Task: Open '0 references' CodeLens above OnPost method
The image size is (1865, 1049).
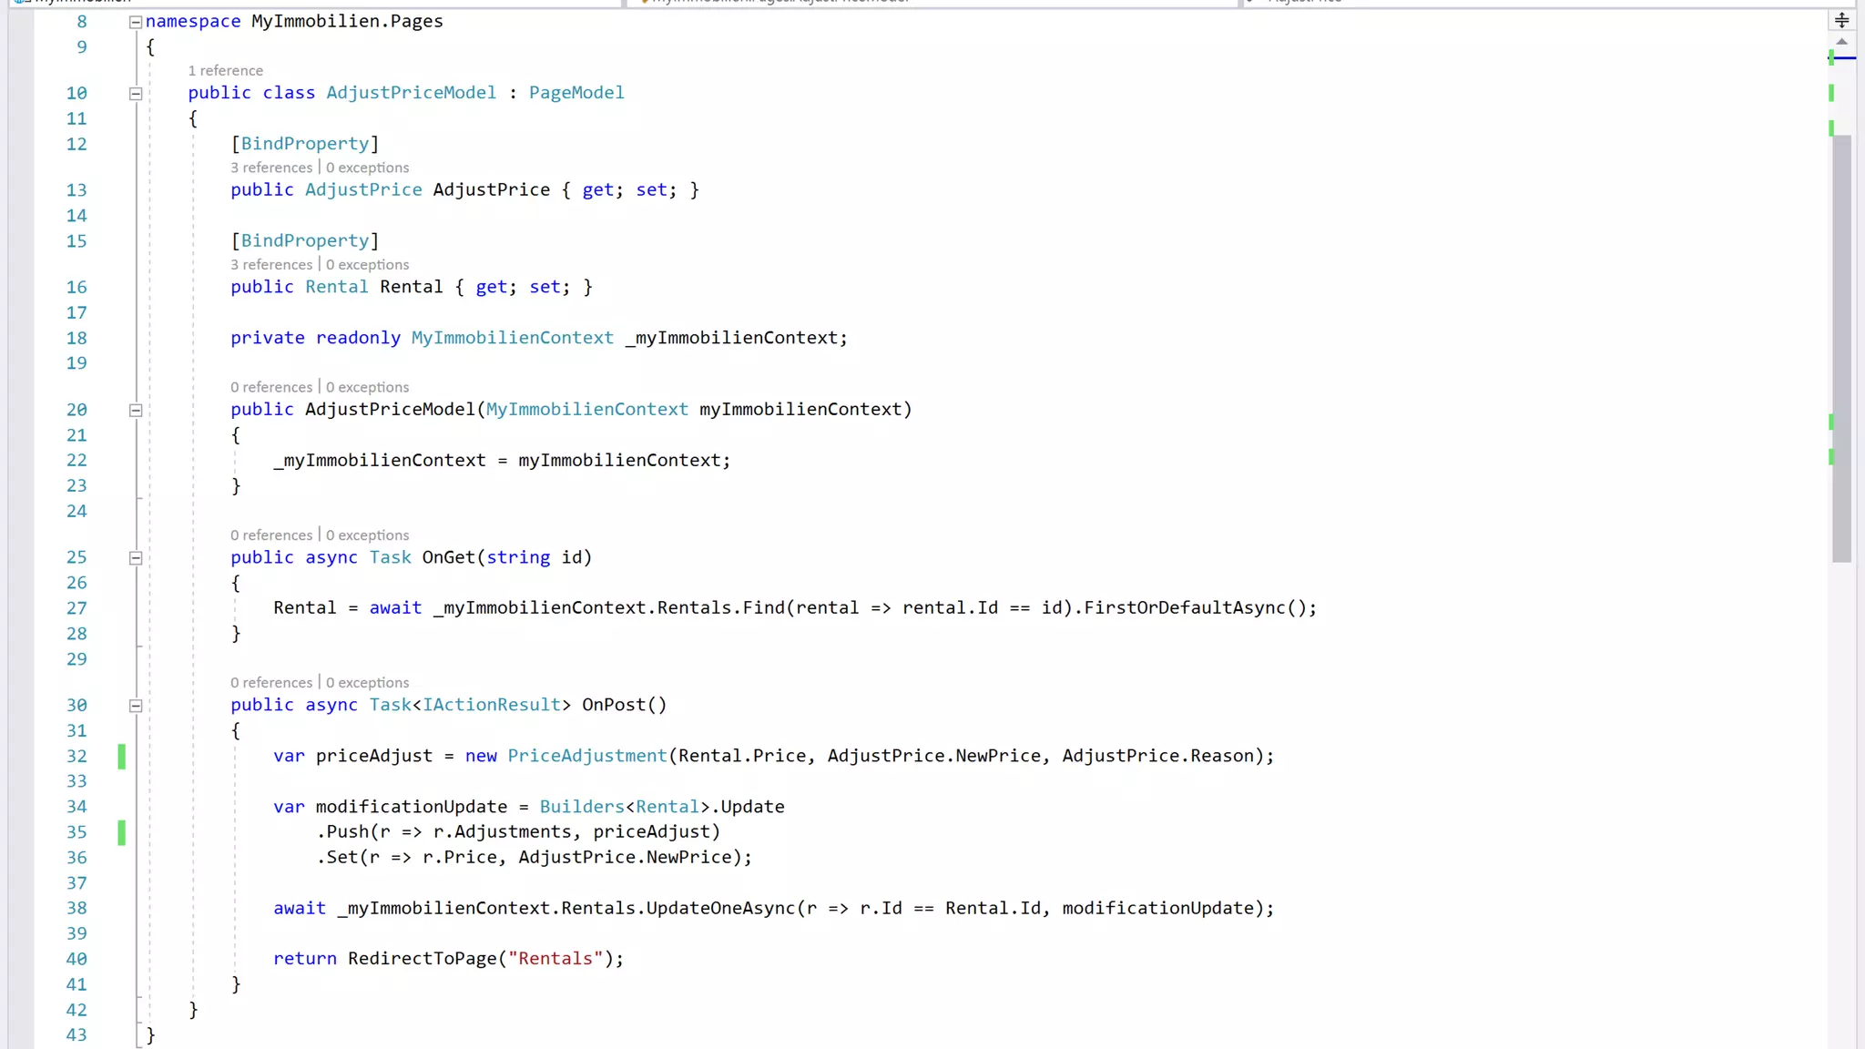Action: click(x=270, y=683)
